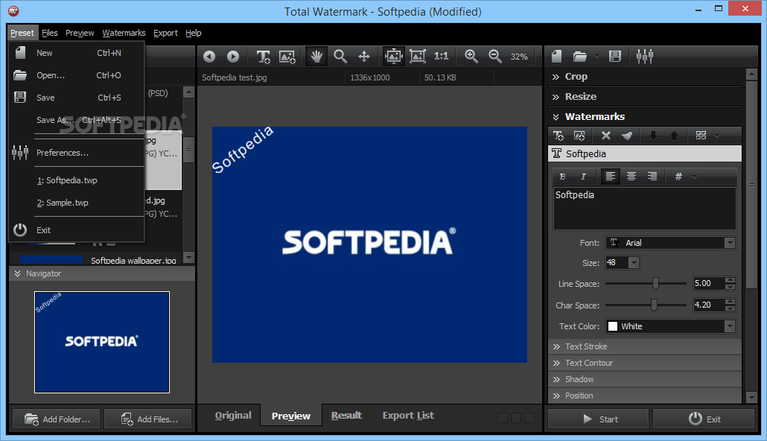Set zoom to 1:1 actual size
Screen dimensions: 767x441
pos(442,57)
